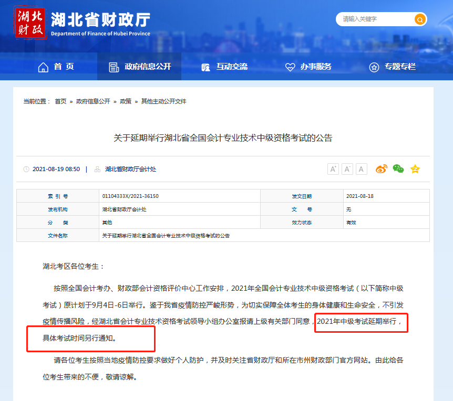Share to QZone star icon
The image size is (453, 401).
(415, 169)
